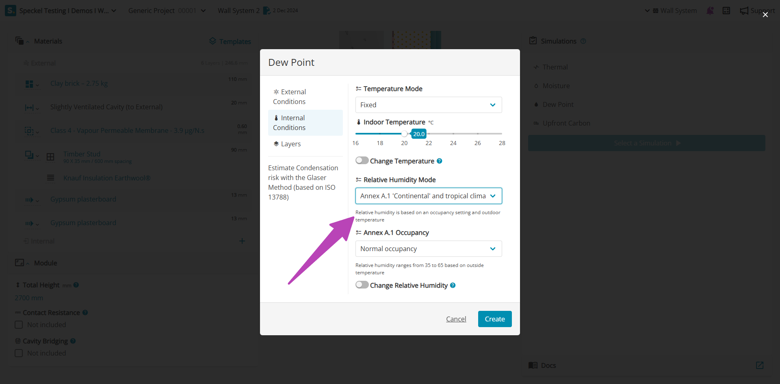Click the Cancel link
780x384 pixels.
pos(456,319)
